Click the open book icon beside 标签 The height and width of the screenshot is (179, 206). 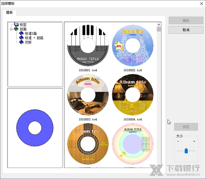coord(16,24)
